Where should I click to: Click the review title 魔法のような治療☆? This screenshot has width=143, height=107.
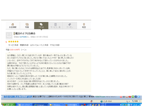pos(25,33)
